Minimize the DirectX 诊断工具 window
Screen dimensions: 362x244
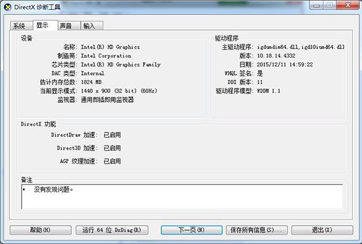click(317, 5)
